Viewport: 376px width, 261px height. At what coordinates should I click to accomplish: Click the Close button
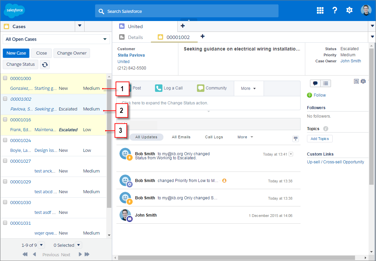pyautogui.click(x=42, y=53)
